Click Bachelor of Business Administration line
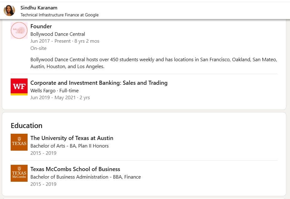This screenshot has height=199, width=290. [86, 177]
